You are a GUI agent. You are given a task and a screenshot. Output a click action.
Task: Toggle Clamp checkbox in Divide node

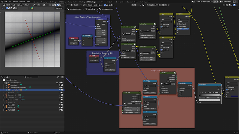point(145,119)
